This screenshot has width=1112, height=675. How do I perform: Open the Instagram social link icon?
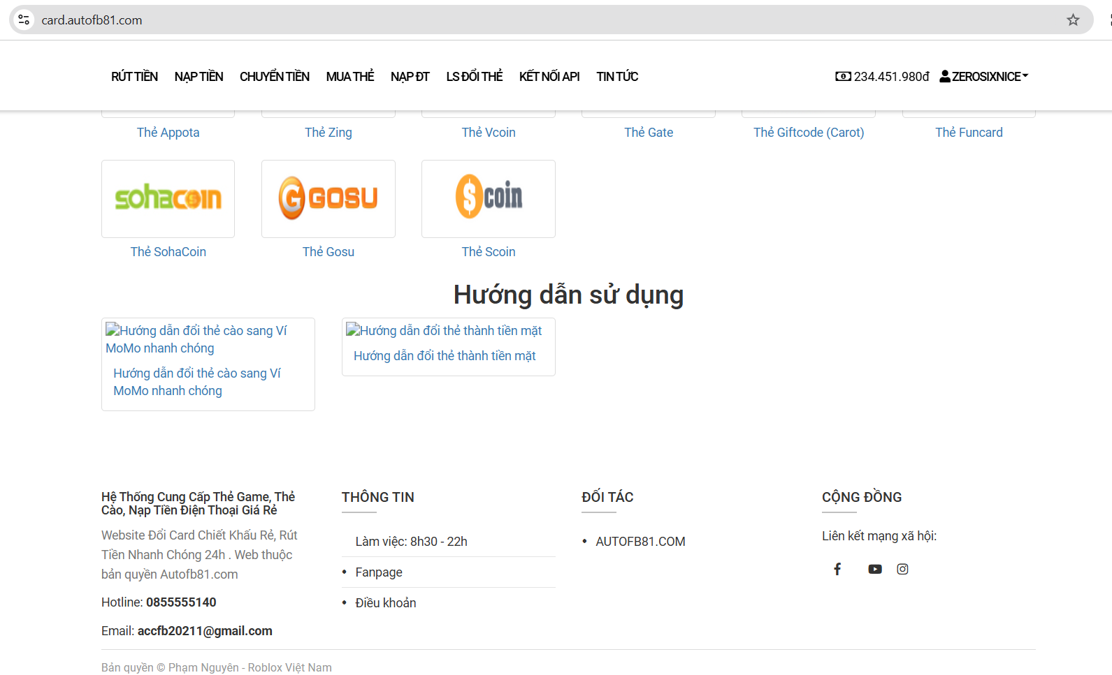pos(903,569)
